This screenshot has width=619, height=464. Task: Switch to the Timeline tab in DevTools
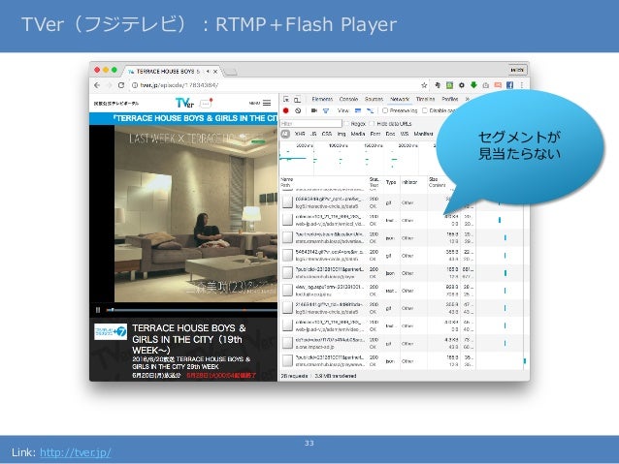[425, 99]
